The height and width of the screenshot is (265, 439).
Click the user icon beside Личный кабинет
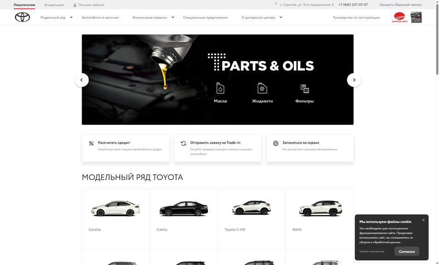(75, 5)
